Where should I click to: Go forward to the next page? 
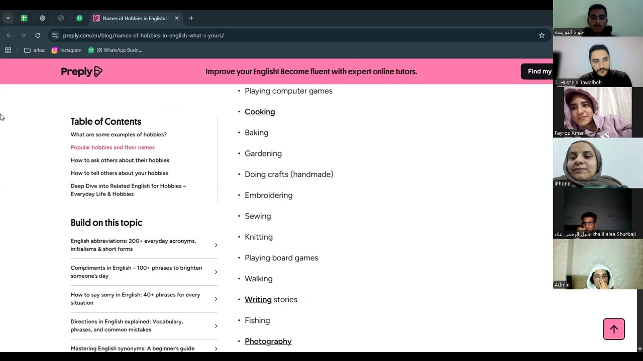(x=23, y=35)
